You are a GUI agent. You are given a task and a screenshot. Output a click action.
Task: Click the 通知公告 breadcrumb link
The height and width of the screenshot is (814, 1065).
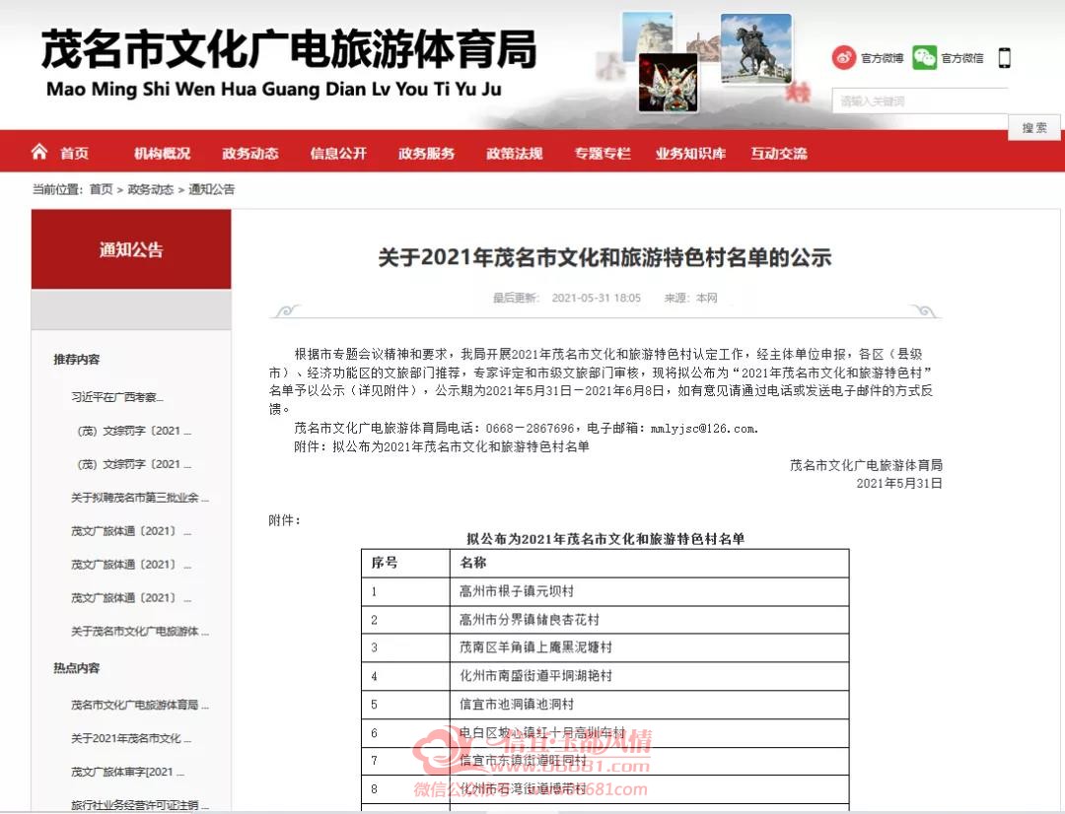(211, 189)
